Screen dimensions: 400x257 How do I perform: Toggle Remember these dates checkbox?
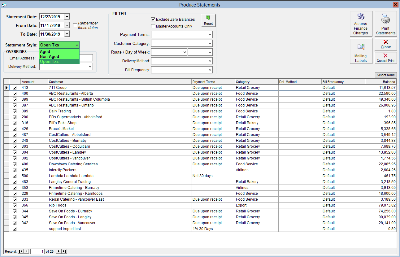coord(75,25)
